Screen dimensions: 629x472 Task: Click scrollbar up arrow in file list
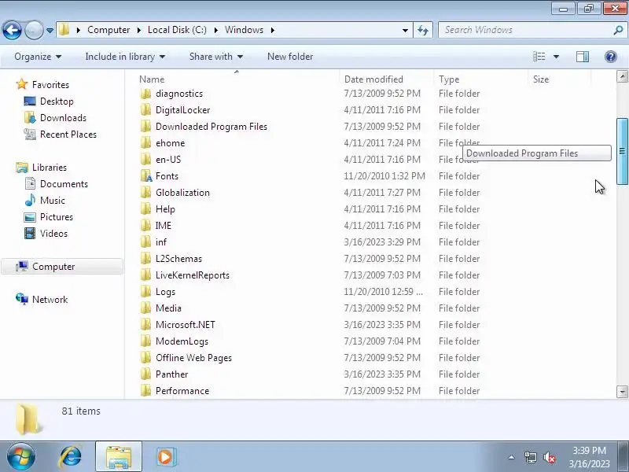tap(622, 76)
